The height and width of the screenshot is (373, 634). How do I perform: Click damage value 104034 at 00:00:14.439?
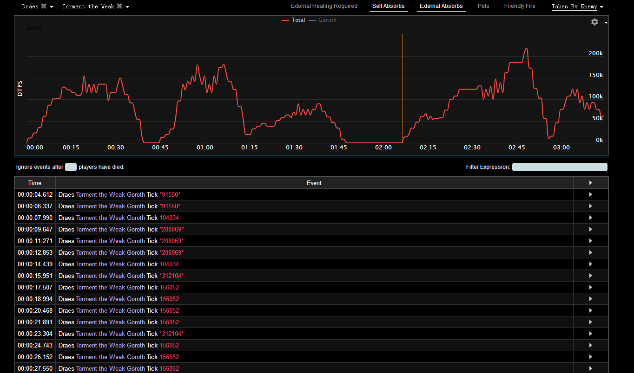pyautogui.click(x=169, y=264)
